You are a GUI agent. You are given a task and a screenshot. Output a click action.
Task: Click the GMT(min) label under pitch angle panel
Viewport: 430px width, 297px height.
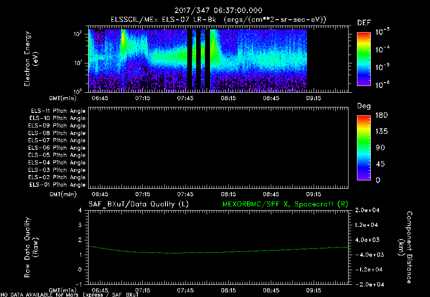tap(63, 194)
